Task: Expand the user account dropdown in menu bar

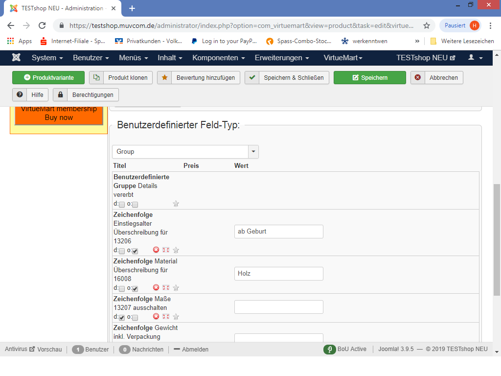Action: 475,58
